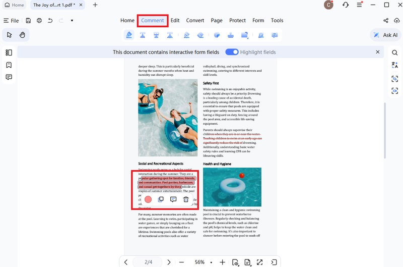Go to the Home start tab
The height and width of the screenshot is (267, 403).
click(15, 5)
